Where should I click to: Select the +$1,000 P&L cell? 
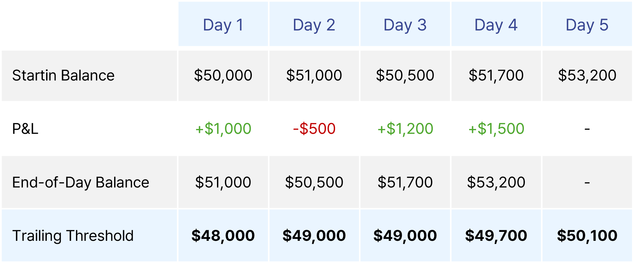pos(223,129)
